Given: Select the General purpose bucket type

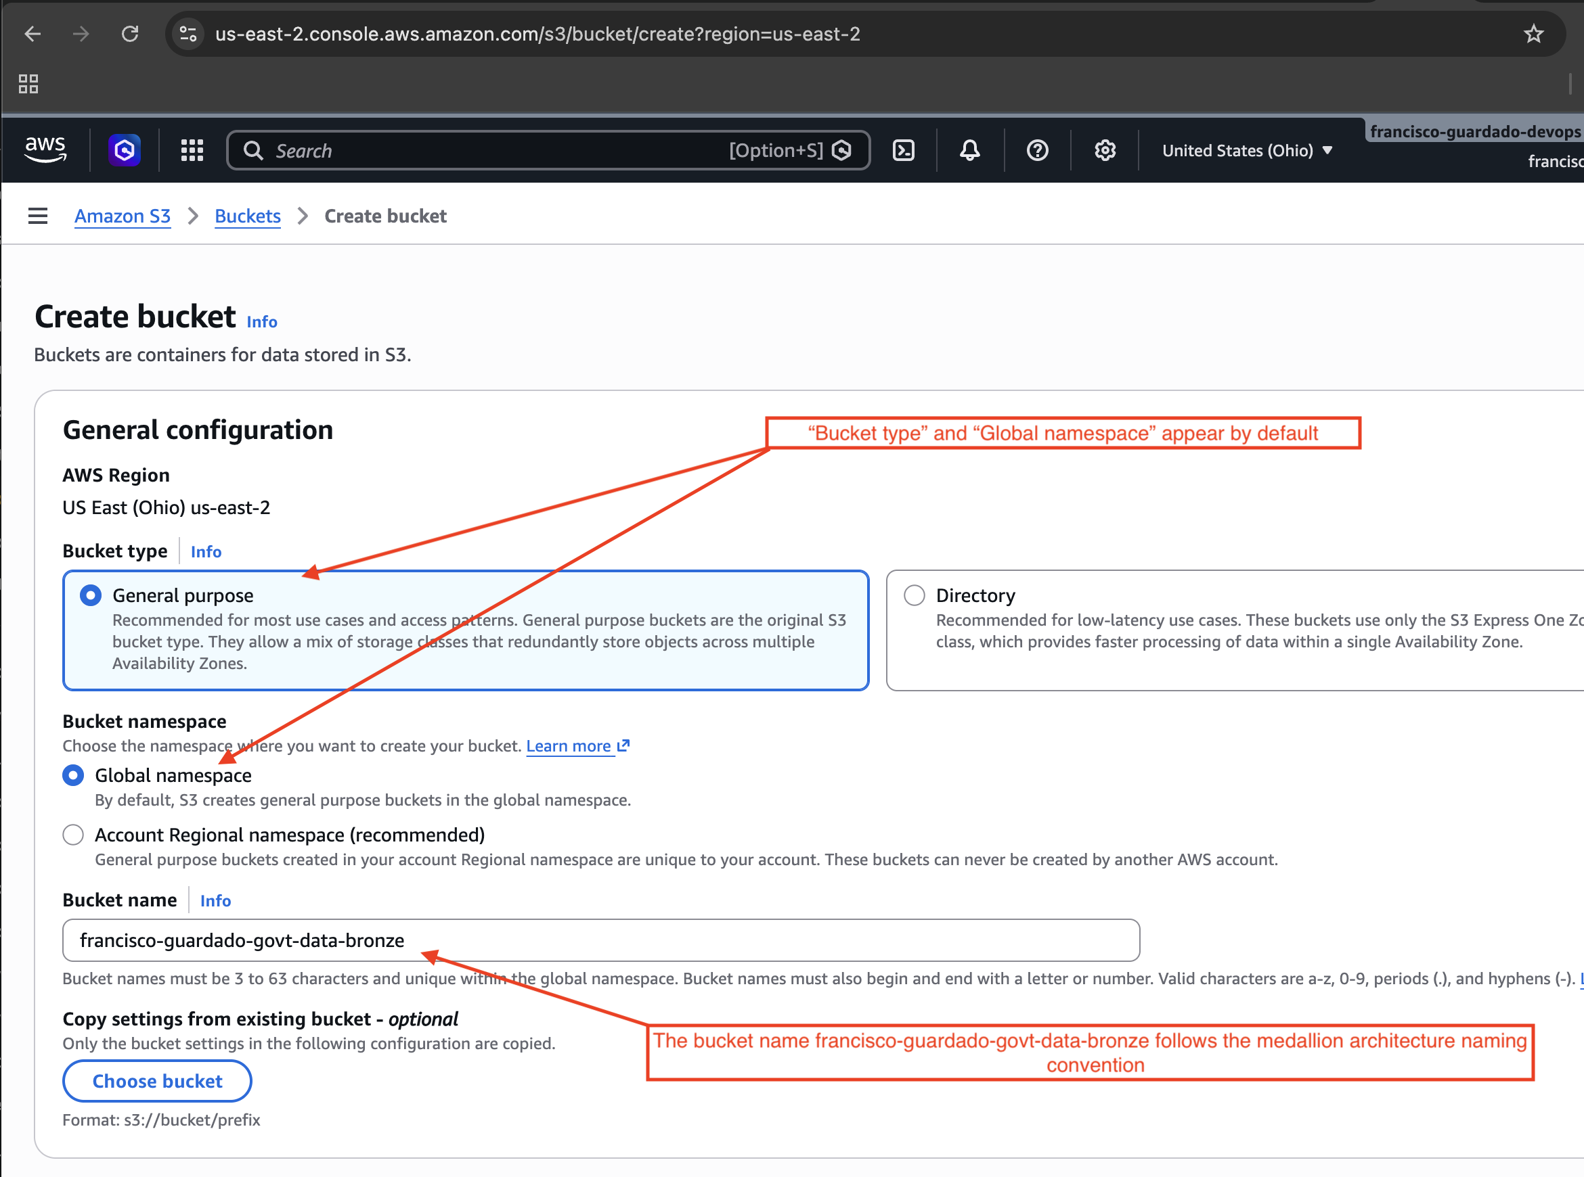Looking at the screenshot, I should point(466,630).
